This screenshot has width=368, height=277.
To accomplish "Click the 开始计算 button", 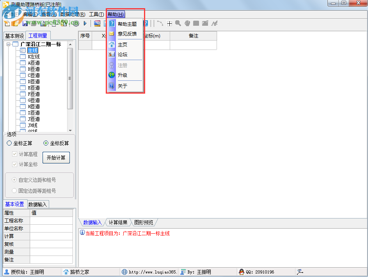I will click(x=56, y=157).
